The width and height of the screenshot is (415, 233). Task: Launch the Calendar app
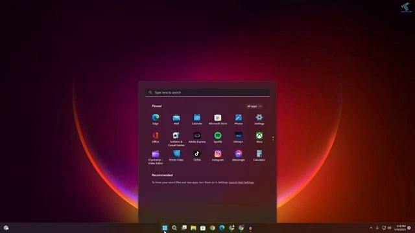tap(197, 119)
